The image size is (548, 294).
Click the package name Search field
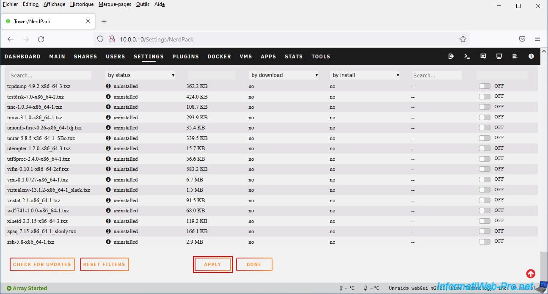click(50, 75)
